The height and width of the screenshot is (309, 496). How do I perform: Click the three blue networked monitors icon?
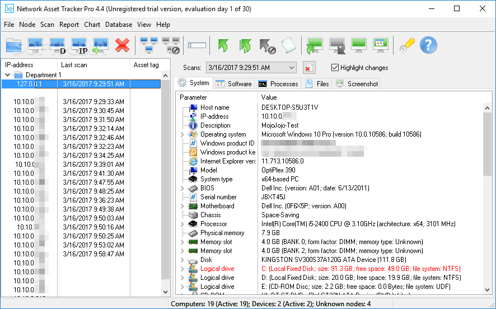point(149,45)
